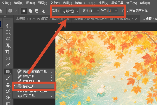This screenshot has height=105, width=157.
Task: Select the Move tool
Action: click(8, 26)
